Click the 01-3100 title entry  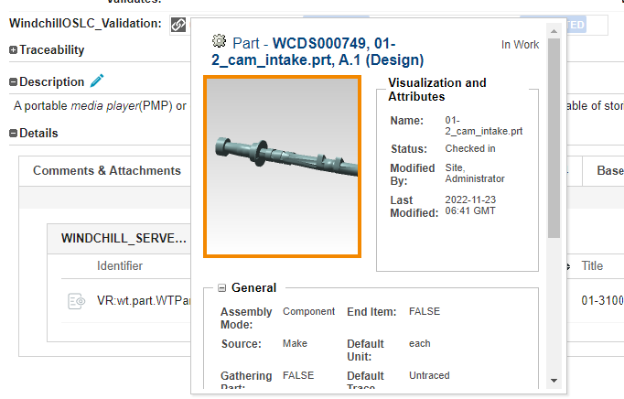tap(602, 301)
